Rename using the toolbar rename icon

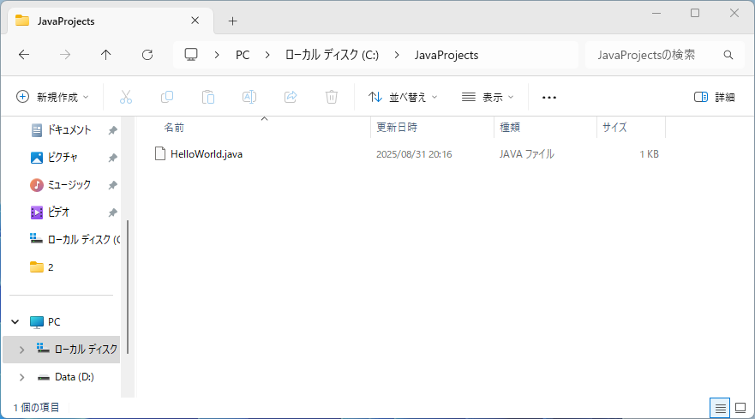(x=249, y=97)
